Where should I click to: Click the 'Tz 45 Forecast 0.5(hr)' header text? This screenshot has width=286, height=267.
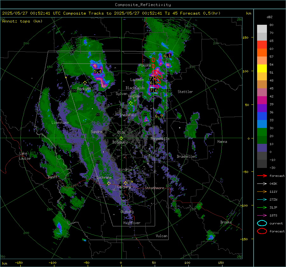click(x=193, y=13)
